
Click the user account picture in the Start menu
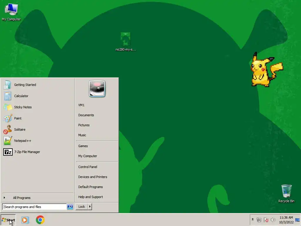[x=97, y=89]
